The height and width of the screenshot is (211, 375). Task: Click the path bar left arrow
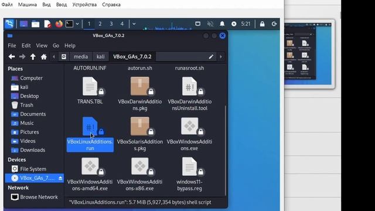[x=54, y=57]
